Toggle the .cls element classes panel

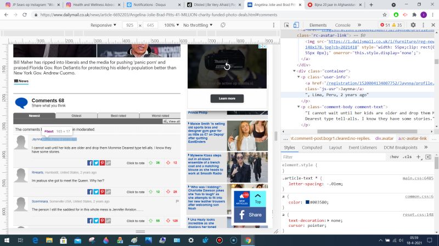point(407,157)
